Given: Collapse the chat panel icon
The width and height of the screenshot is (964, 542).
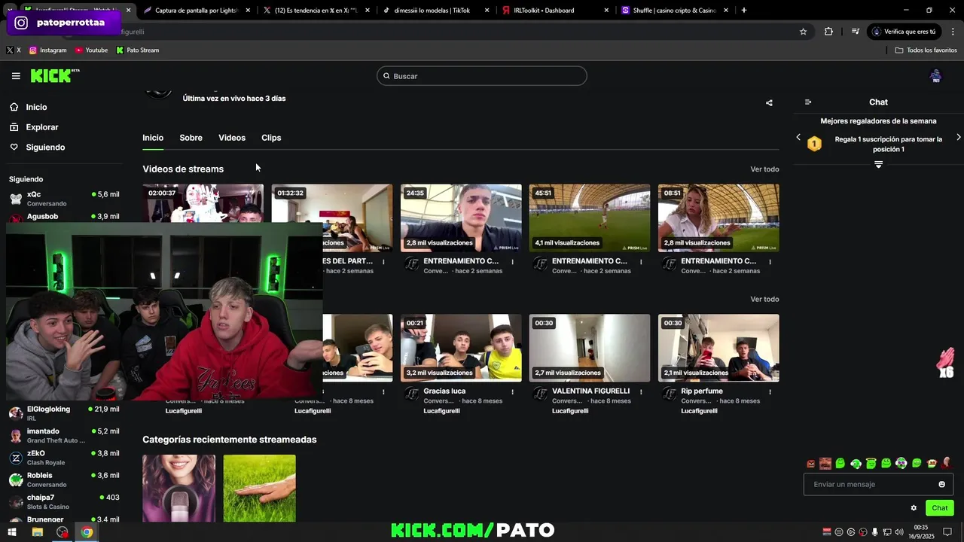Looking at the screenshot, I should point(808,102).
